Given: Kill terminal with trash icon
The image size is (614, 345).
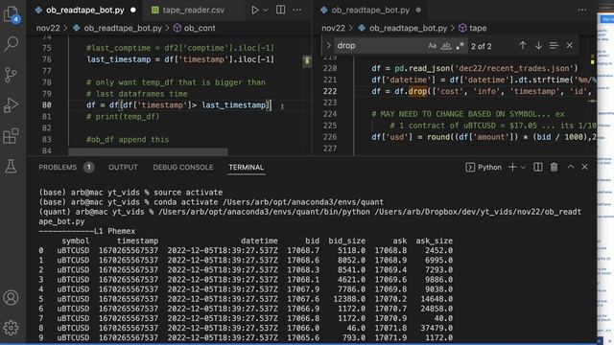Looking at the screenshot, I should (x=554, y=168).
